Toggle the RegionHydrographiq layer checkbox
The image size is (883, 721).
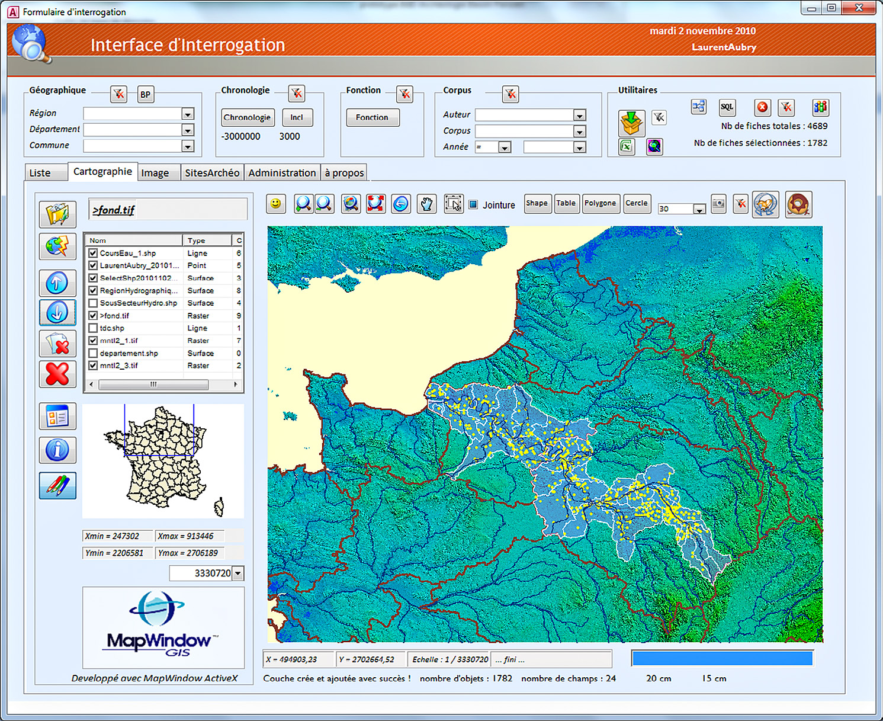coord(93,290)
